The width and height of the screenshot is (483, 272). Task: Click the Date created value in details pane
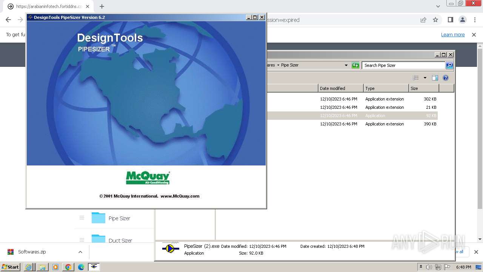[346, 246]
